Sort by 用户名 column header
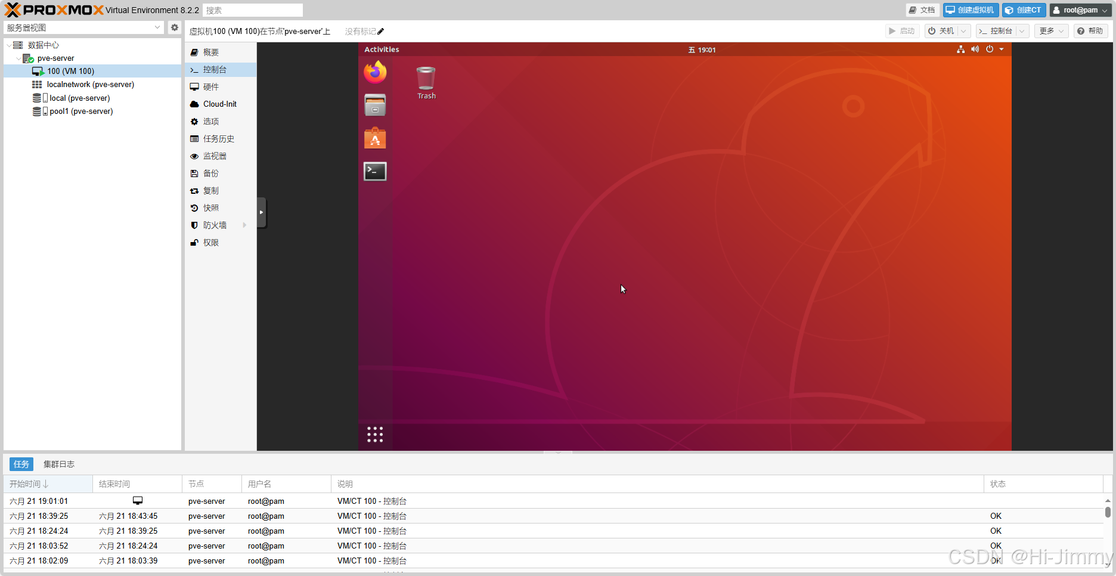 tap(286, 484)
